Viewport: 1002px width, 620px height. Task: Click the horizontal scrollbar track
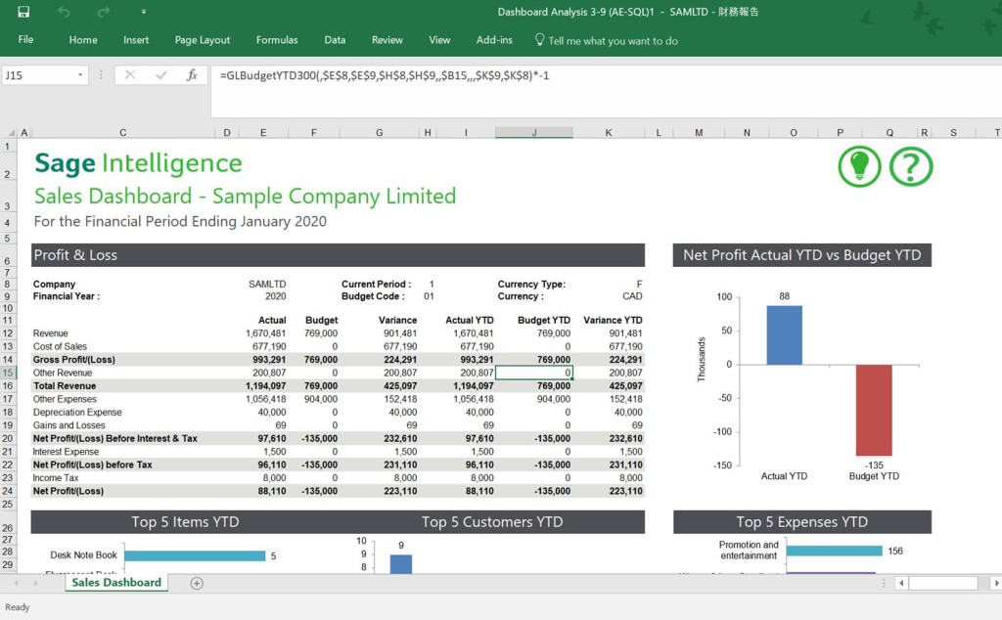coord(943,583)
